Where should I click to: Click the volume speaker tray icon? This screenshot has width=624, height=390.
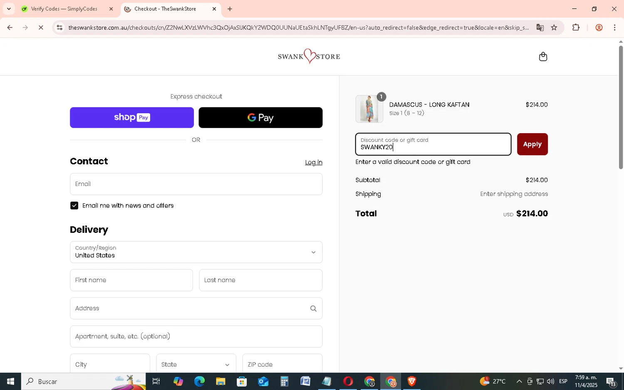(550, 381)
